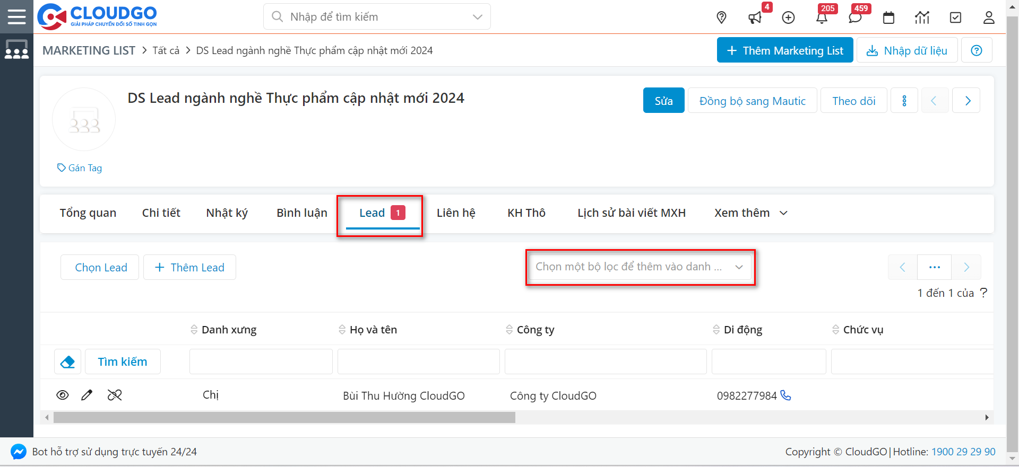Open the bell notifications with 205 badge

point(822,17)
